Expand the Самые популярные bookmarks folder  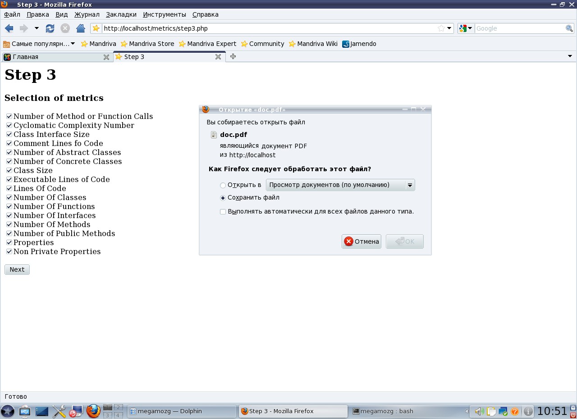[x=39, y=44]
